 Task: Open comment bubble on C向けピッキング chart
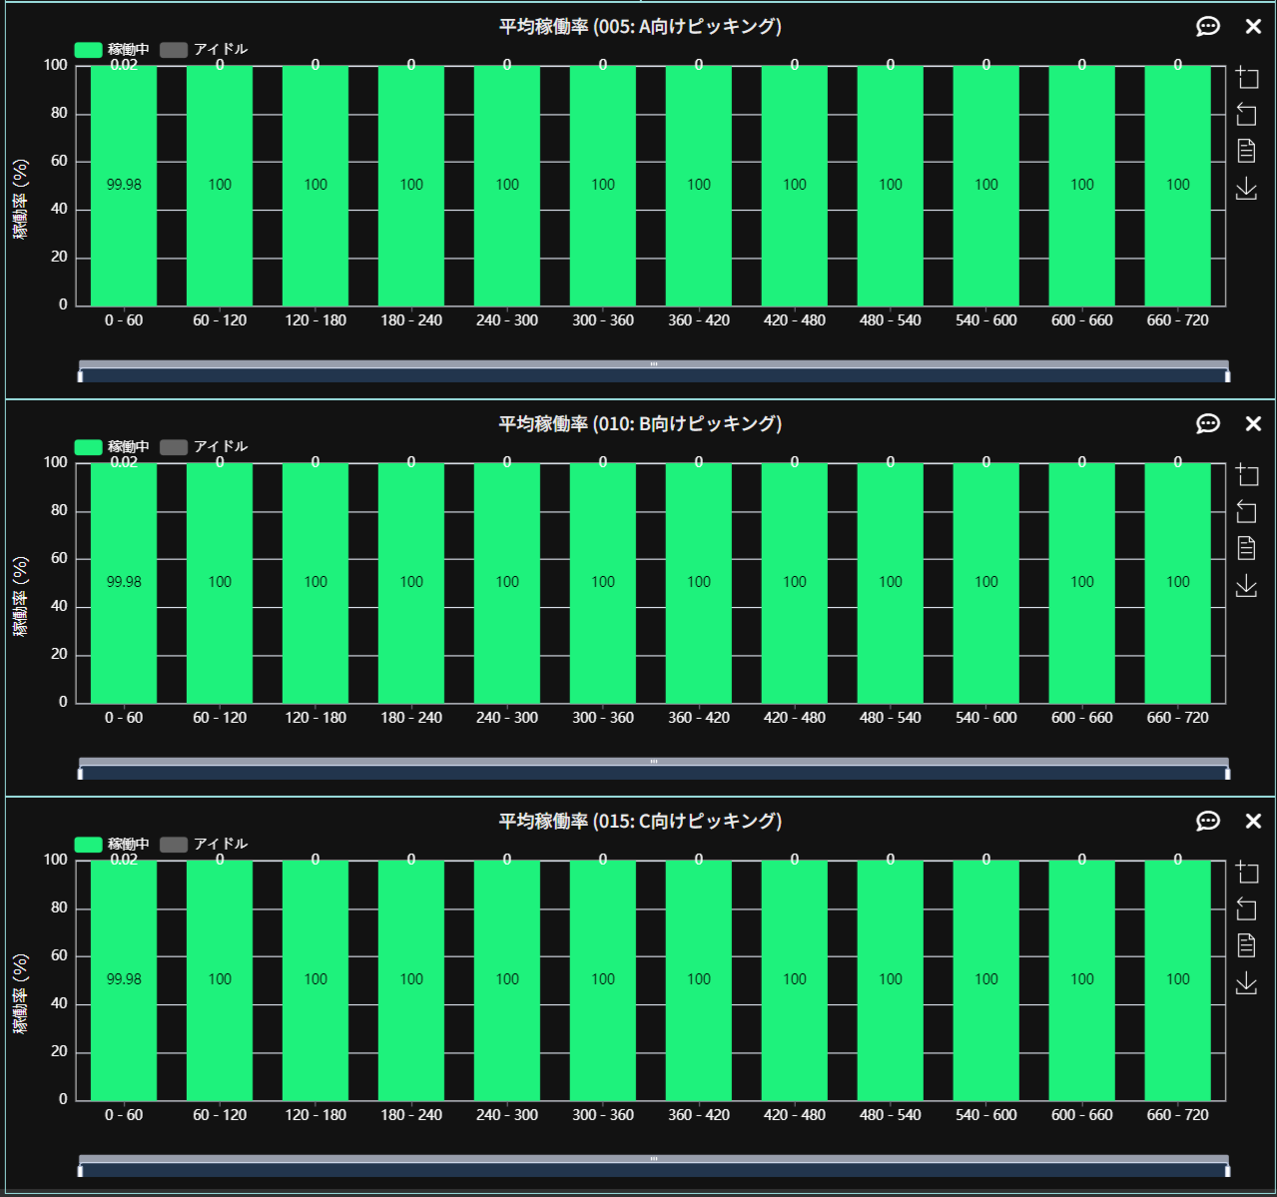[1208, 822]
